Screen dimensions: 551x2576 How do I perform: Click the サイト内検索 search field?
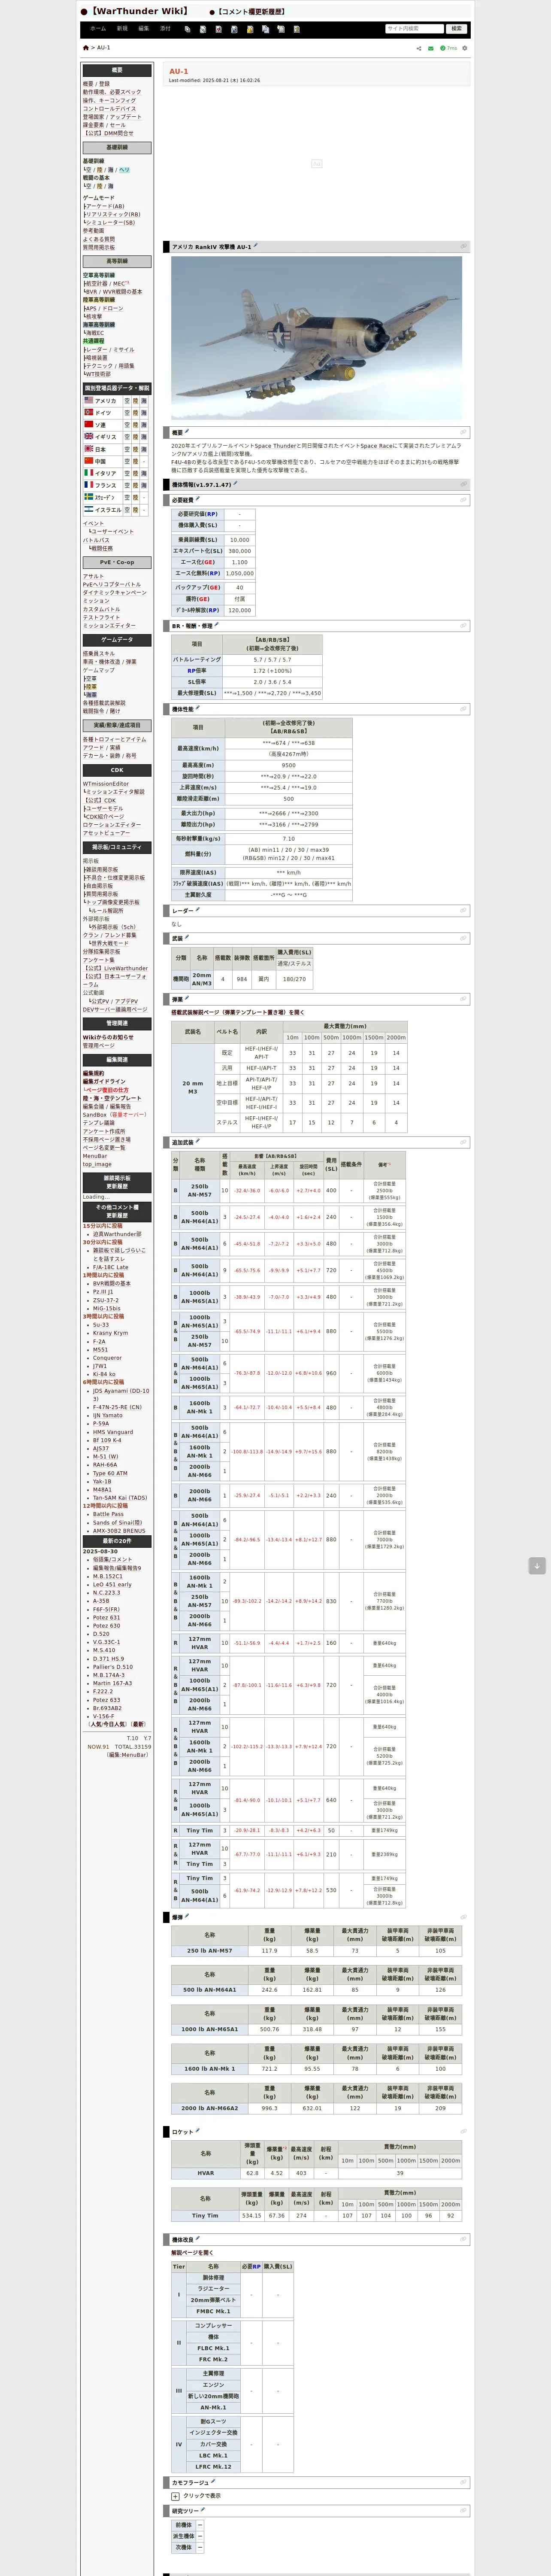[x=415, y=29]
